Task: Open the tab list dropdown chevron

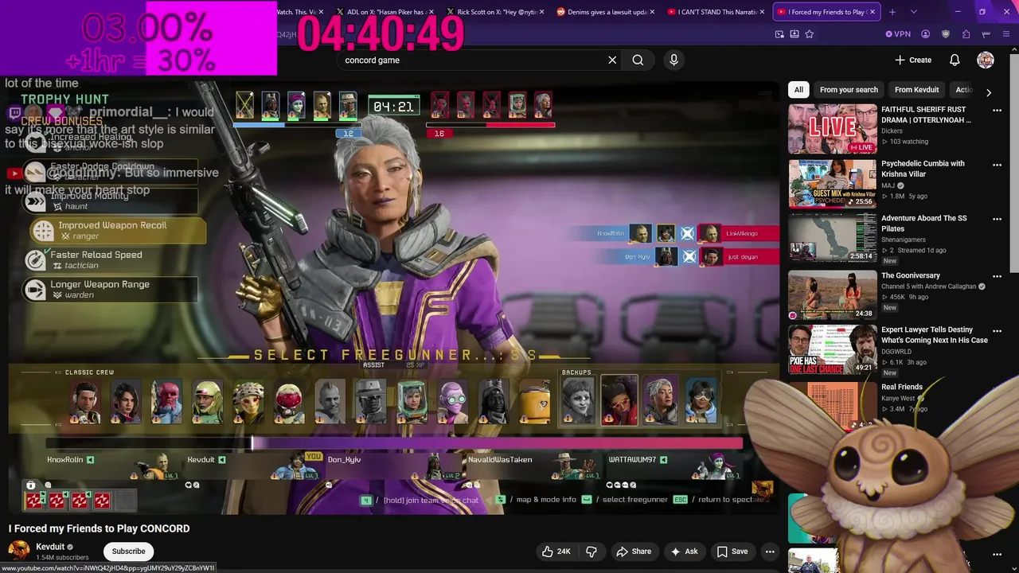Action: tap(913, 12)
